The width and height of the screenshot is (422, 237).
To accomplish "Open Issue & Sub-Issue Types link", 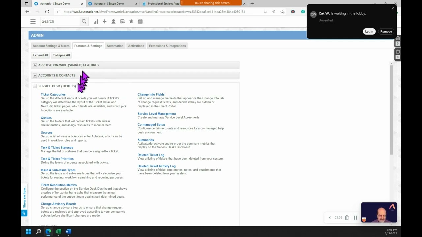I will (x=58, y=170).
